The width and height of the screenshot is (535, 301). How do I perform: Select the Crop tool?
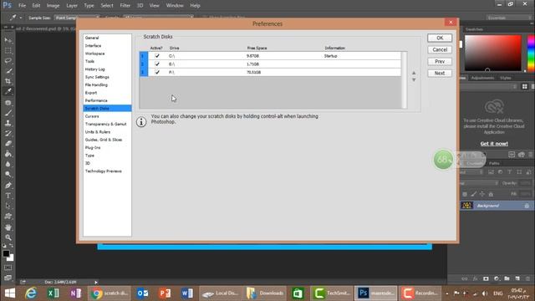point(8,81)
